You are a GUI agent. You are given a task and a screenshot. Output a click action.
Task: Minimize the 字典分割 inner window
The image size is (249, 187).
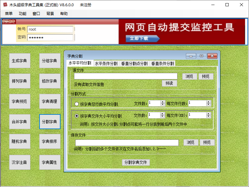(191, 56)
